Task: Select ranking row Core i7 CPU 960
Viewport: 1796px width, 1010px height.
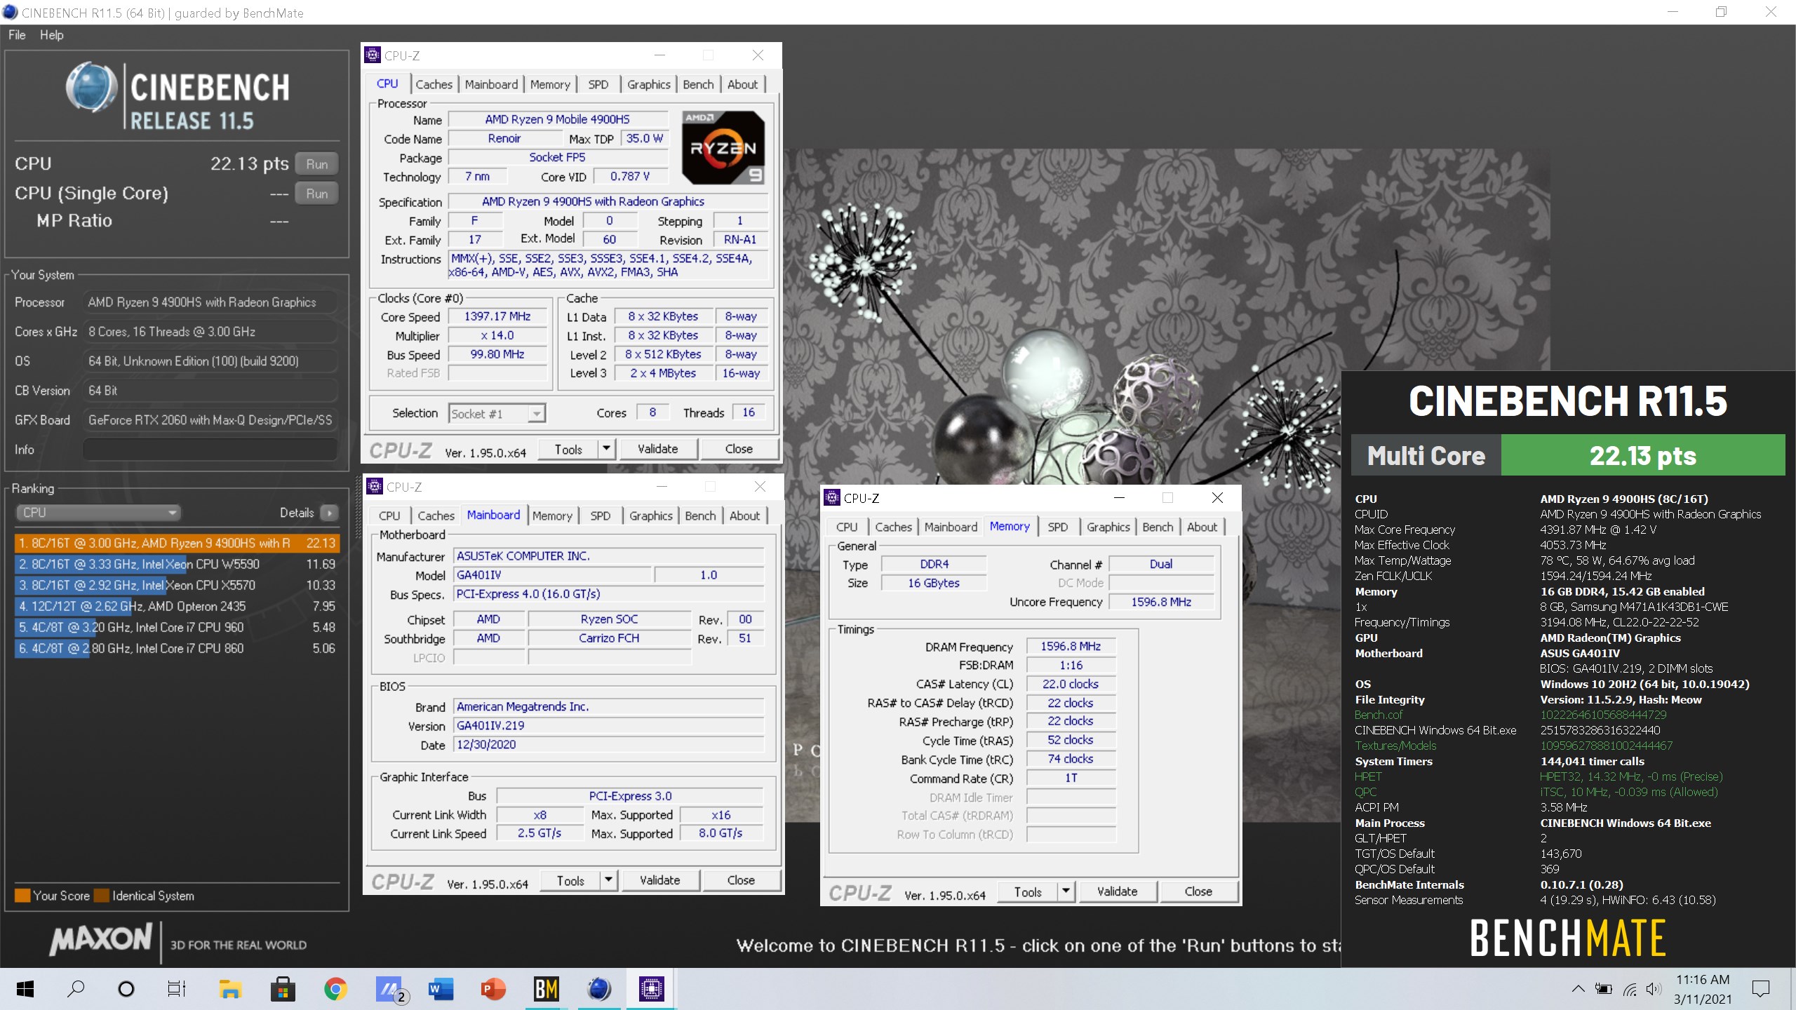Action: [x=177, y=627]
